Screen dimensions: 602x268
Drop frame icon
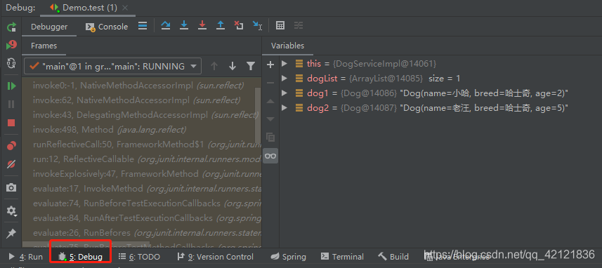tap(239, 26)
